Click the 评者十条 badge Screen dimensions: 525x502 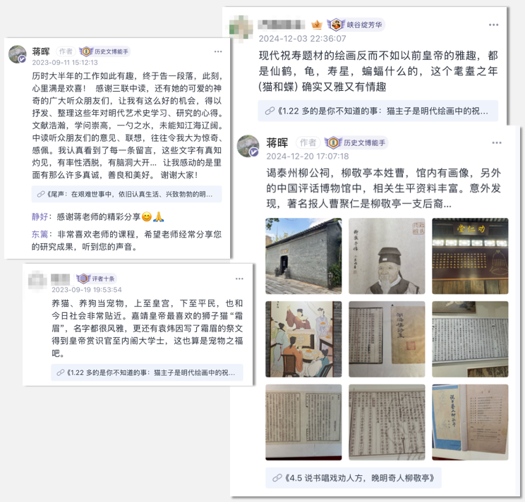point(96,278)
